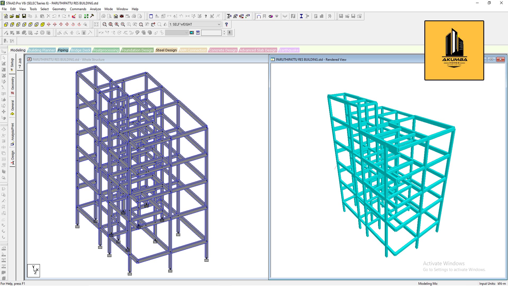Click the Cut scissors icon

(36, 16)
